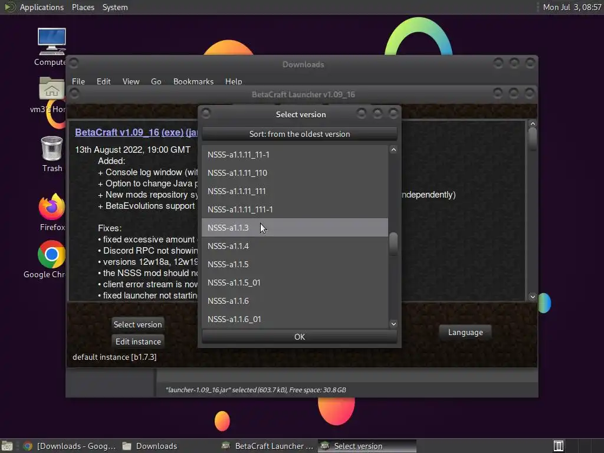Open File menu in Downloads window
604x453 pixels.
[x=78, y=81]
